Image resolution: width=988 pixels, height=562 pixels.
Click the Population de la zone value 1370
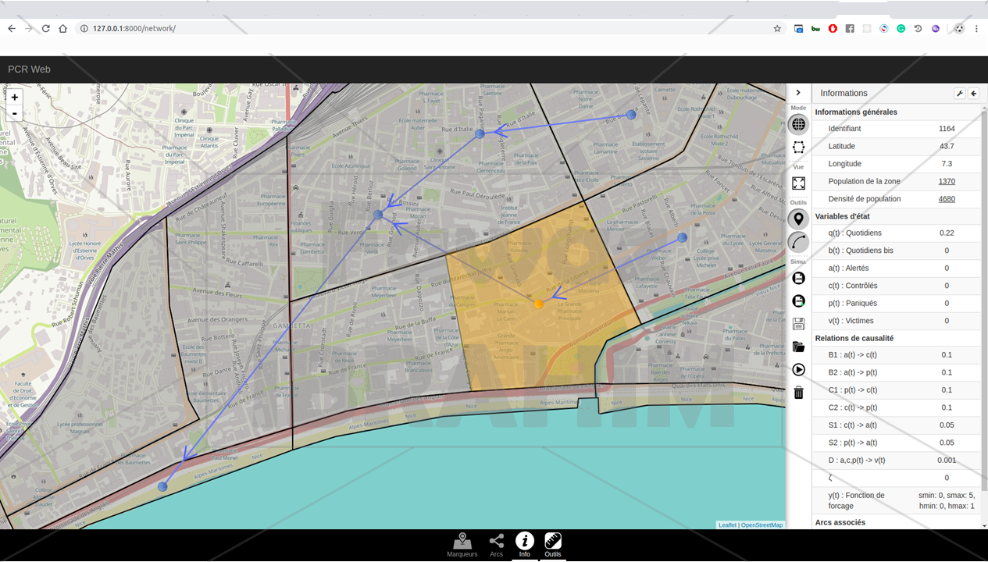(947, 181)
